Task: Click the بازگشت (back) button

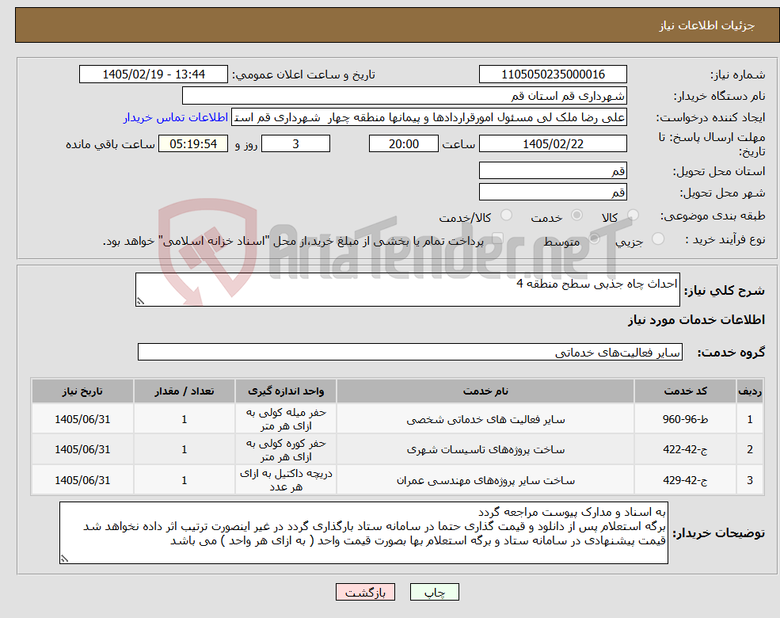Action: click(365, 592)
